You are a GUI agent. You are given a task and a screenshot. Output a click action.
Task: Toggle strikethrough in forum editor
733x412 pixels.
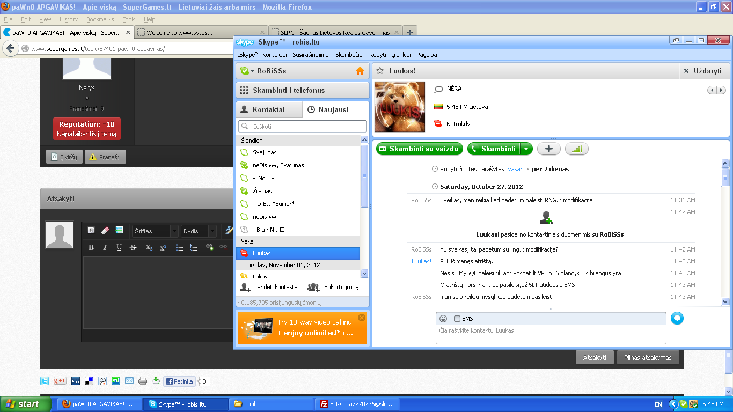pos(133,247)
